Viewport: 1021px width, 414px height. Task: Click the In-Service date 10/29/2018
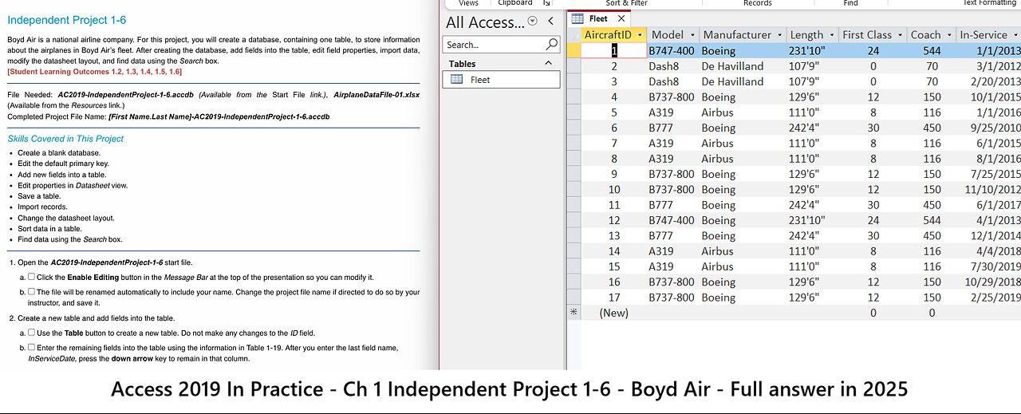point(989,282)
